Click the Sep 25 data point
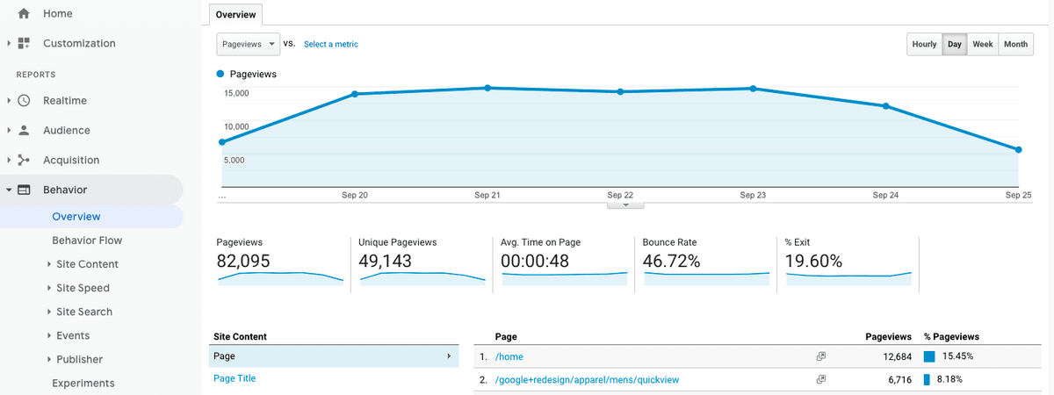 tap(1018, 150)
